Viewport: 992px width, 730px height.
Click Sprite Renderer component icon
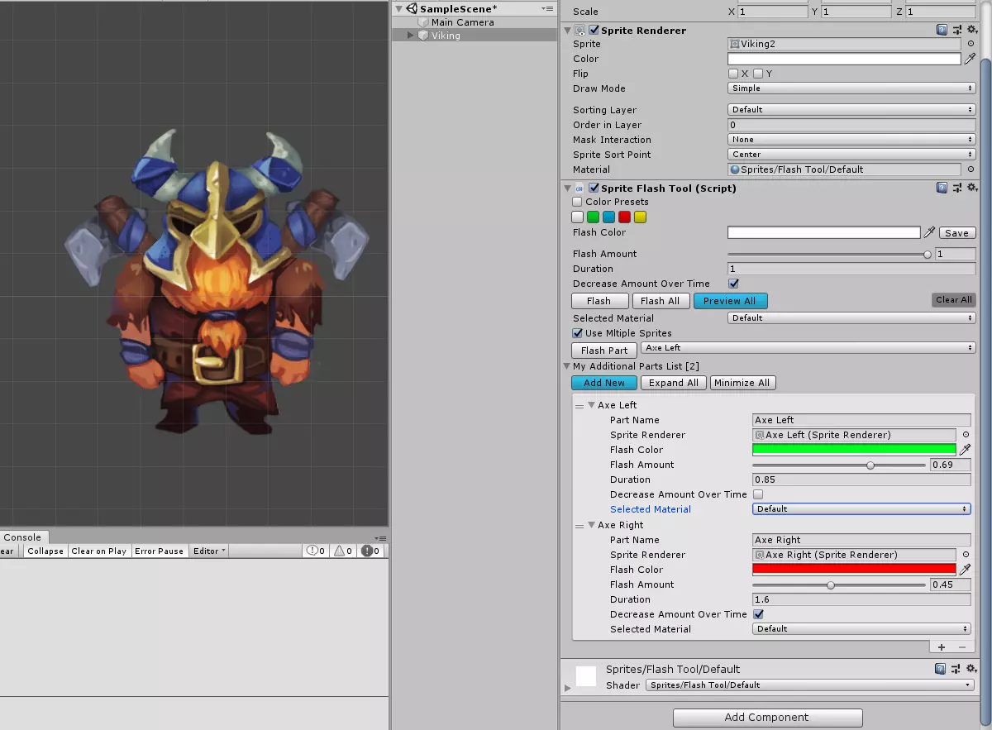click(579, 30)
